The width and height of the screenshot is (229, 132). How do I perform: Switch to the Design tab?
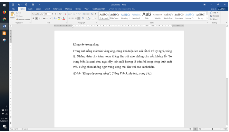point(38,9)
